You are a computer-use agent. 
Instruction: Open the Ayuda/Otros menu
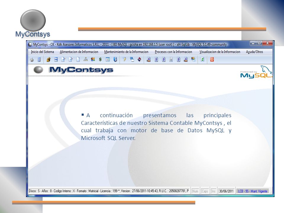point(254,52)
